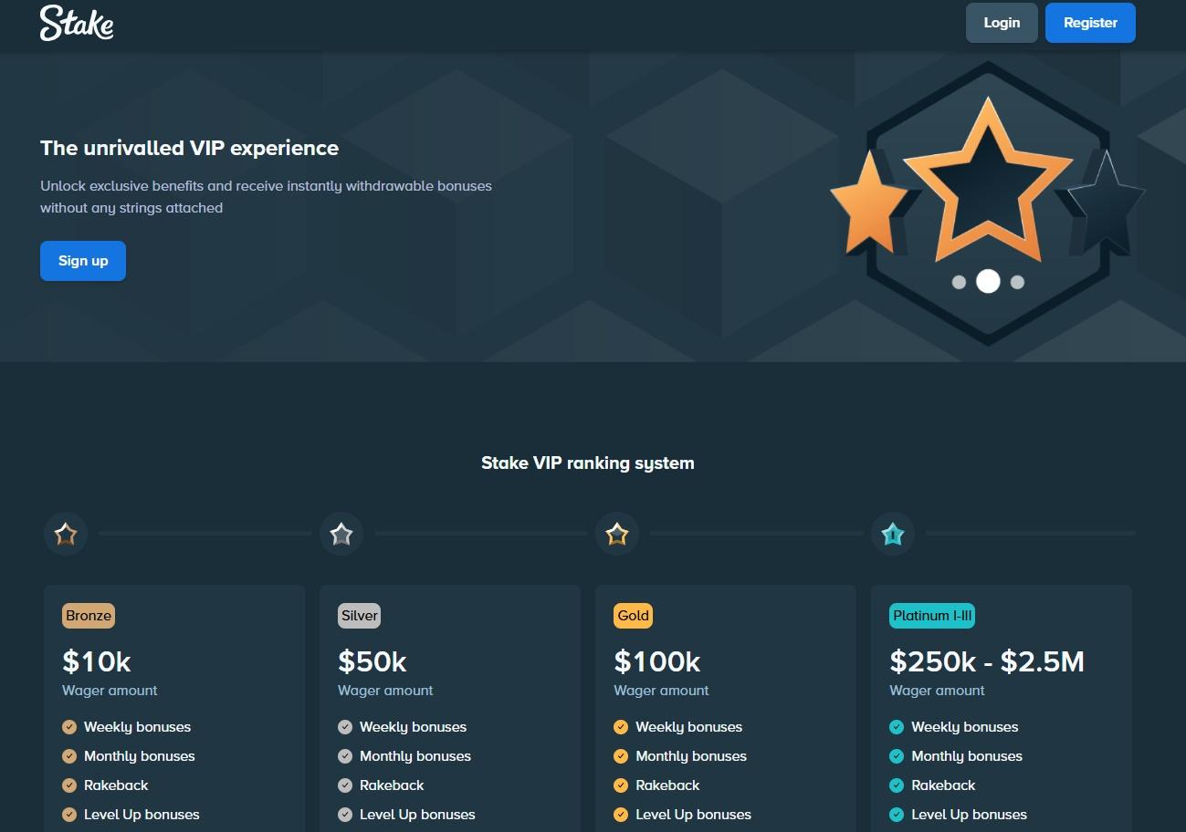Viewport: 1186px width, 832px height.
Task: Click the $10k Bronze wager amount
Action: (x=97, y=661)
